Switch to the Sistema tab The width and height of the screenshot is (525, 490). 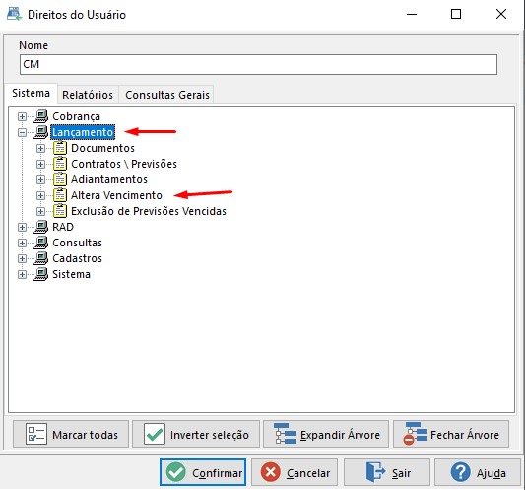click(x=31, y=93)
